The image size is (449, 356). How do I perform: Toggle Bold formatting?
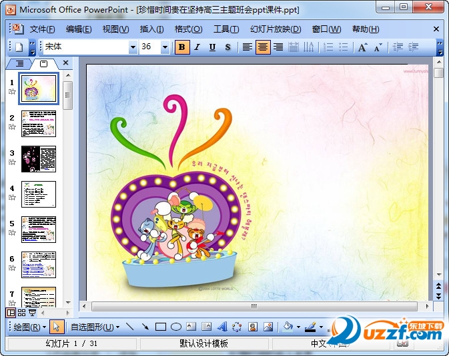[x=182, y=47]
